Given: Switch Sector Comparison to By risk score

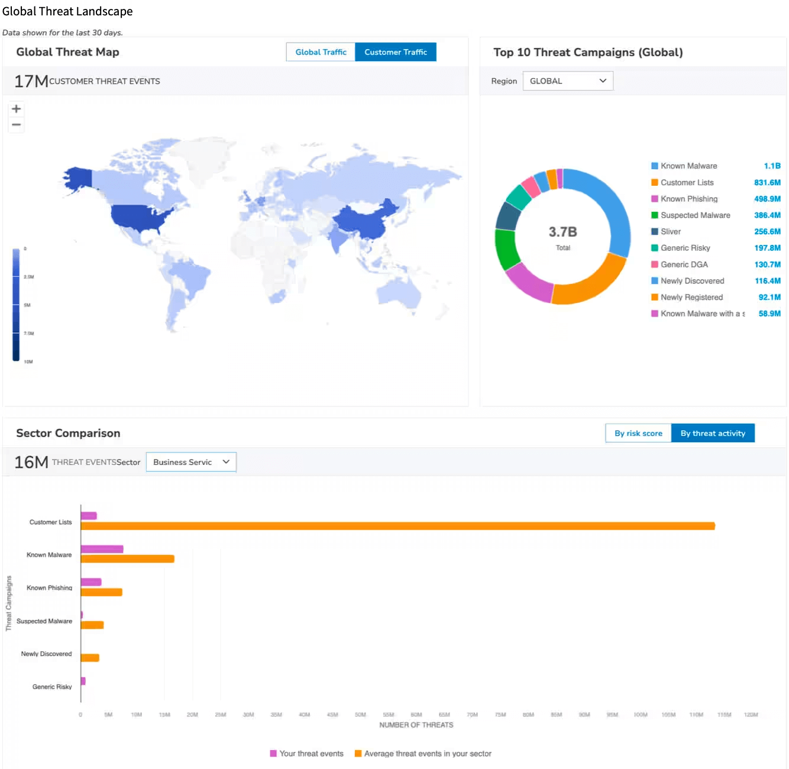Looking at the screenshot, I should pos(638,432).
